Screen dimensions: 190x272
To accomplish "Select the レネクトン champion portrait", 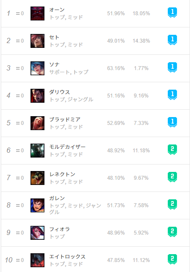I will 37,178.
